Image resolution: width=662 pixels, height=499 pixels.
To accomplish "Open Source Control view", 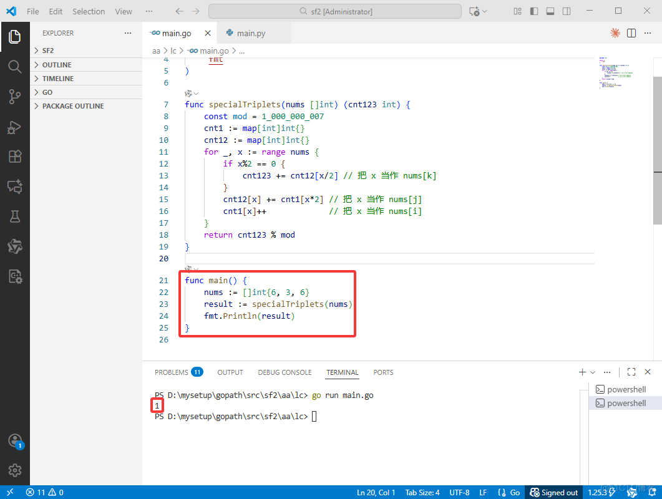I will (x=14, y=96).
